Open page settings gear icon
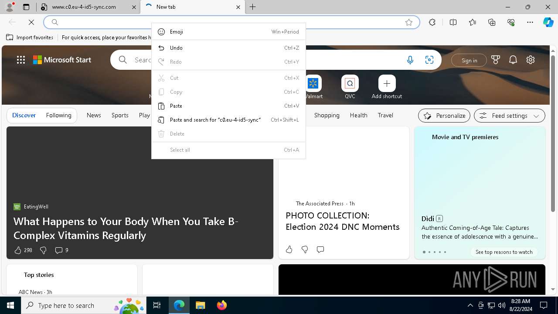558x314 pixels. click(531, 60)
